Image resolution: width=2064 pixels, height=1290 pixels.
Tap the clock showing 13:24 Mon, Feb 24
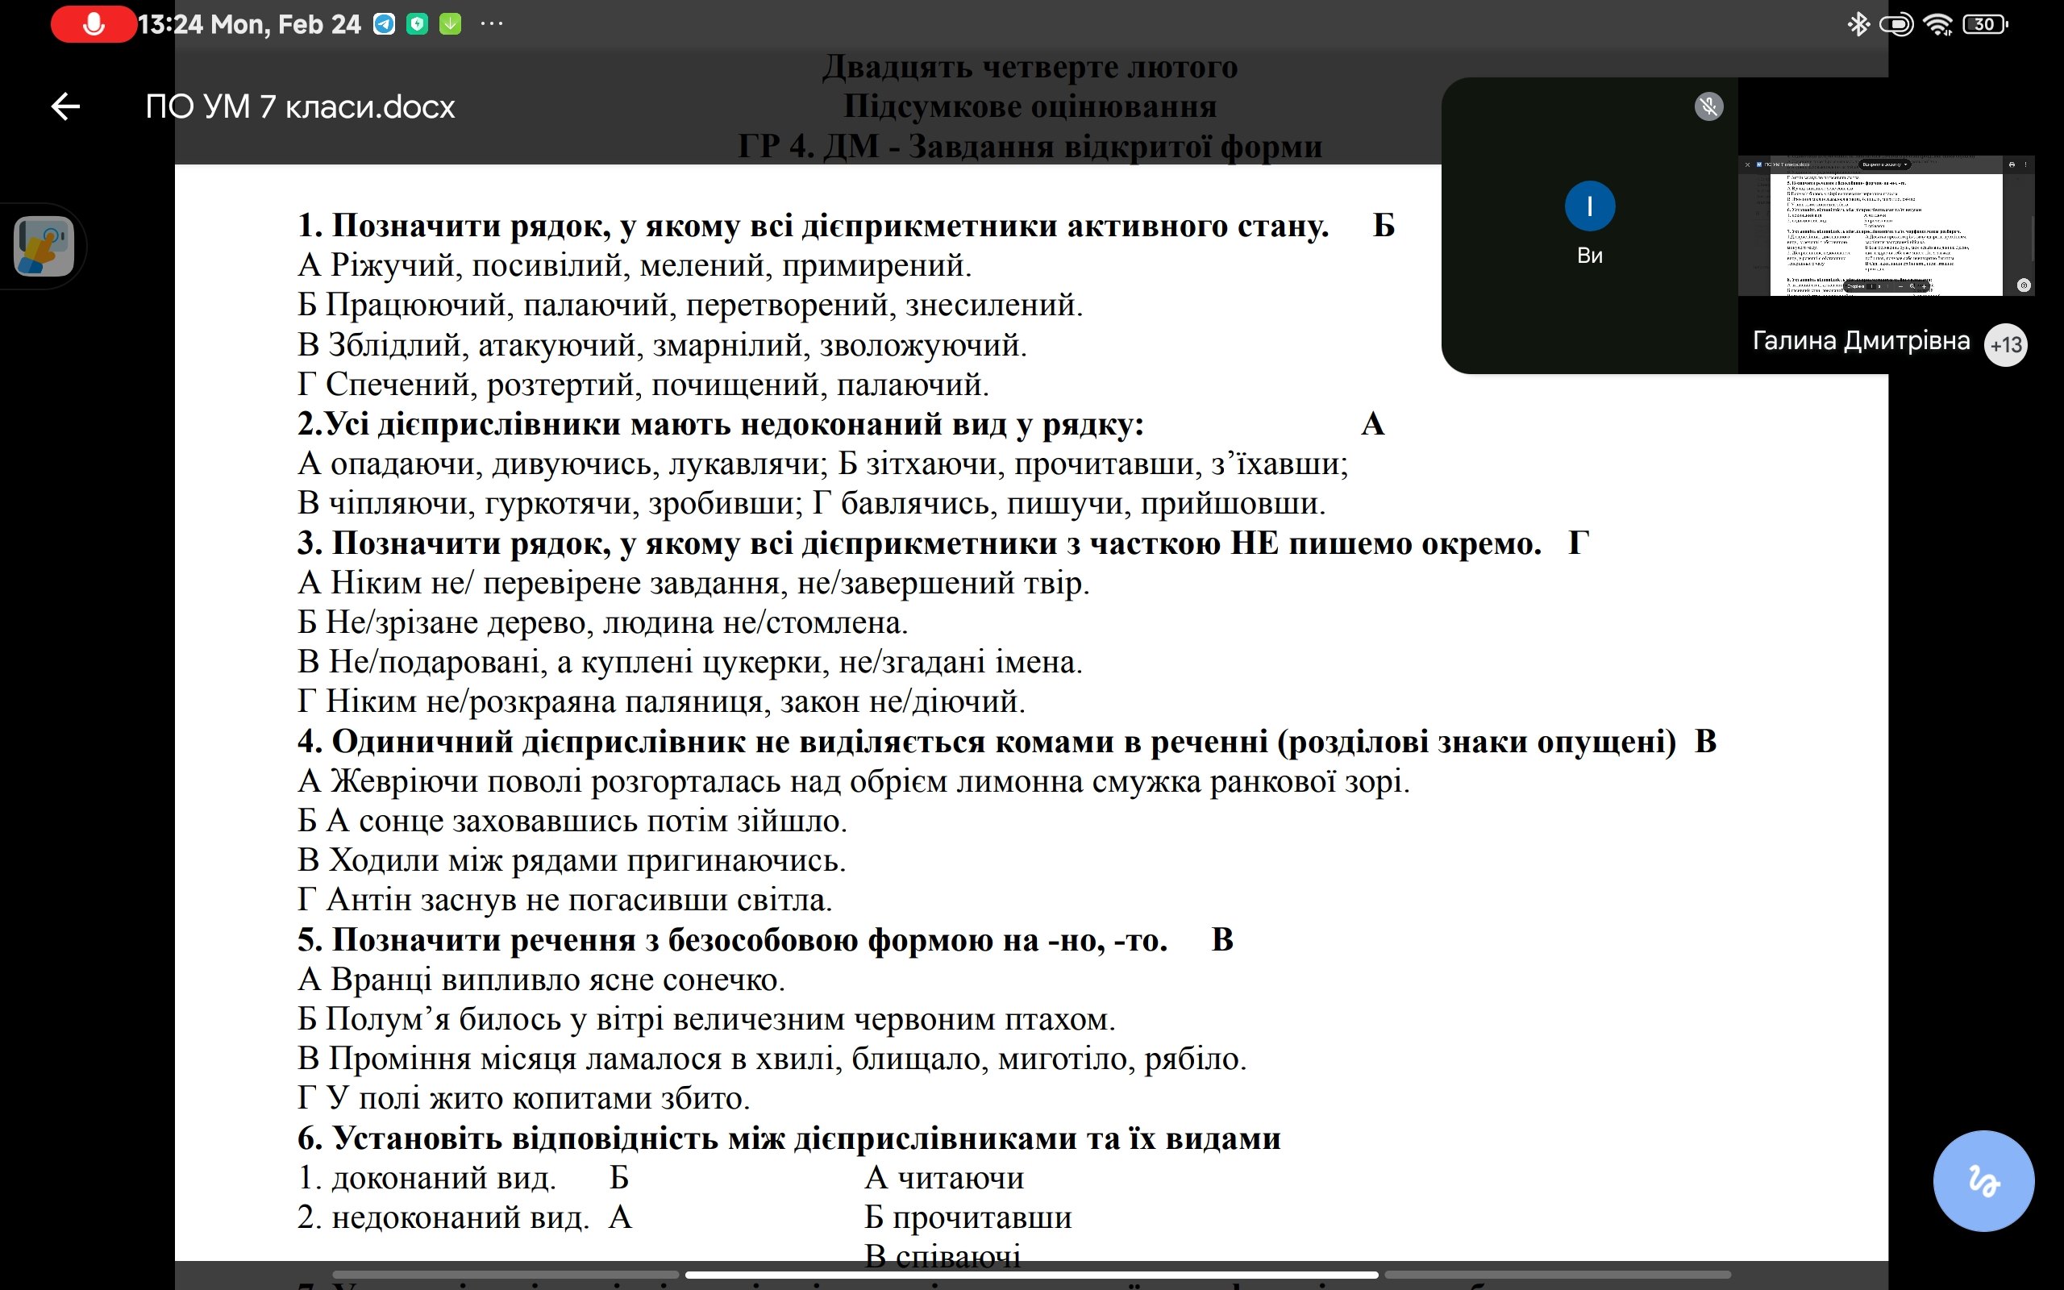tap(250, 24)
